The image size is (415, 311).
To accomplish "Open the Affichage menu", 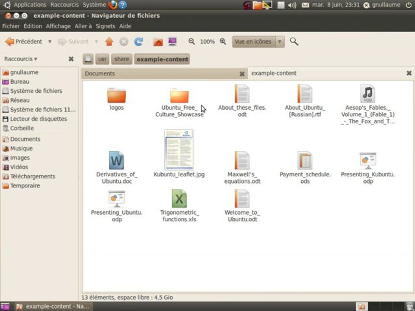I will tap(58, 26).
